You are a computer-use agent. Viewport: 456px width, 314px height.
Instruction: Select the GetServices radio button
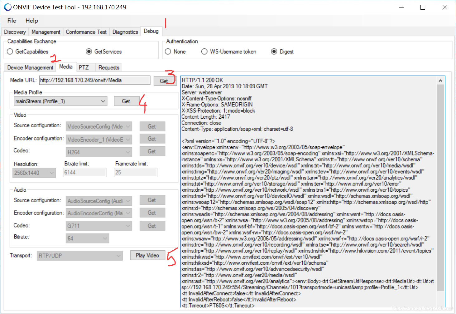[x=104, y=52]
